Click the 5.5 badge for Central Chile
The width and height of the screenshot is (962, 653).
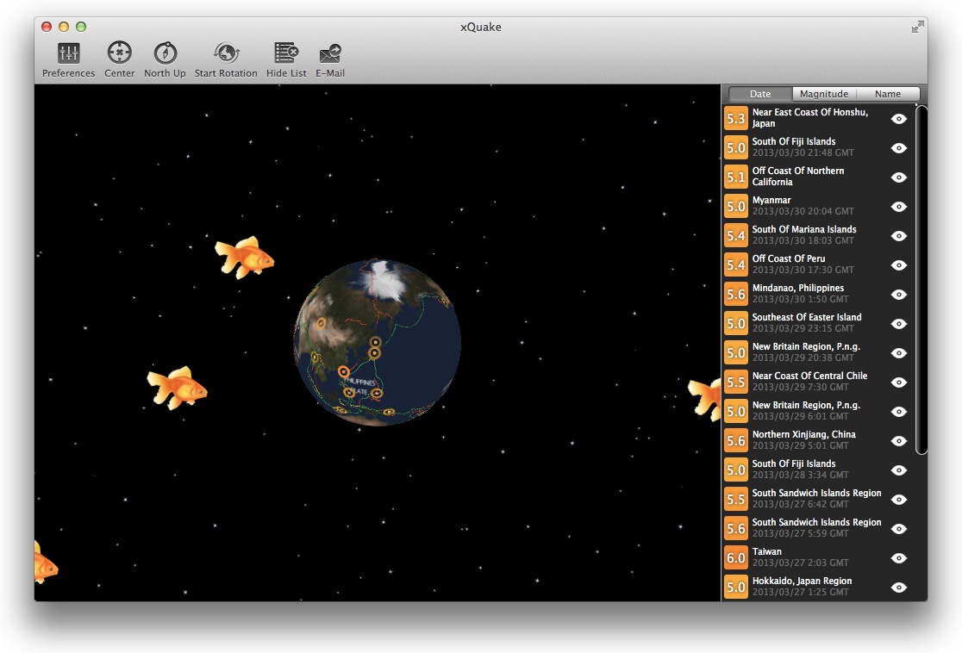pyautogui.click(x=735, y=382)
